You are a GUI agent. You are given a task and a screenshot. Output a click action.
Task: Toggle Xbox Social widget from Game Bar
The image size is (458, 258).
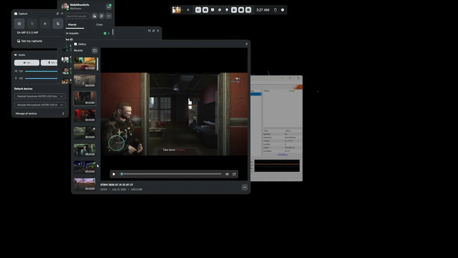pos(234,10)
